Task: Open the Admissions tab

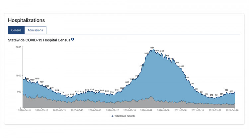Action: 35,30
